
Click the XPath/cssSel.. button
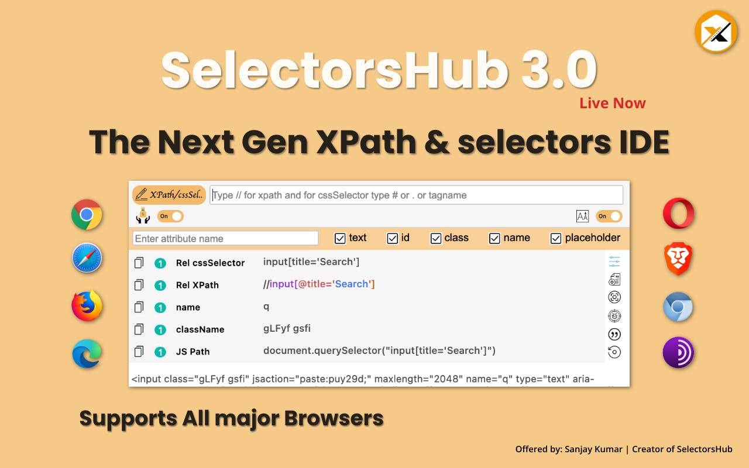point(169,195)
